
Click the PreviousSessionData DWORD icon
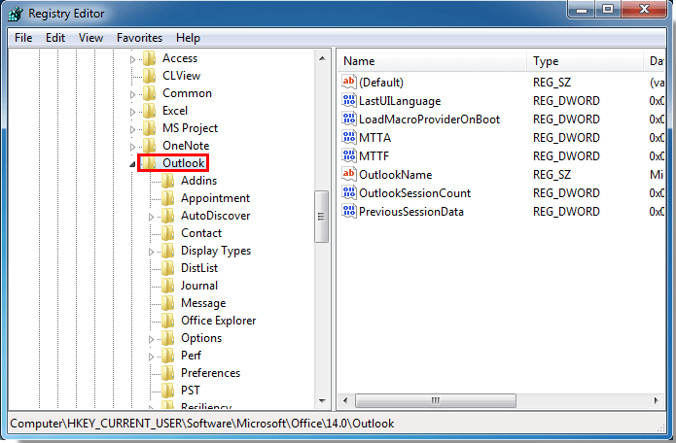click(349, 212)
